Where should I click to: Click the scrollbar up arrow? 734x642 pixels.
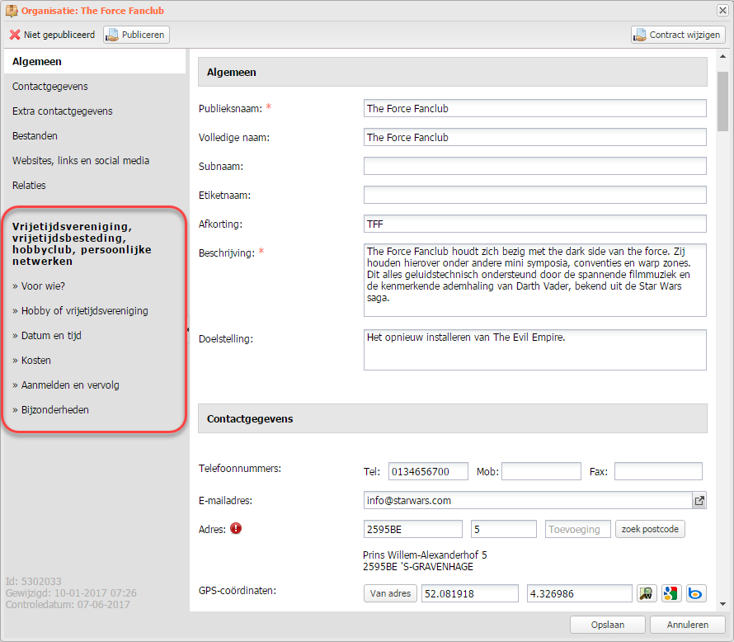coord(722,57)
